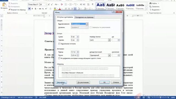
Task: Open the 'первая строка' dropdown
Action: (x=109, y=40)
